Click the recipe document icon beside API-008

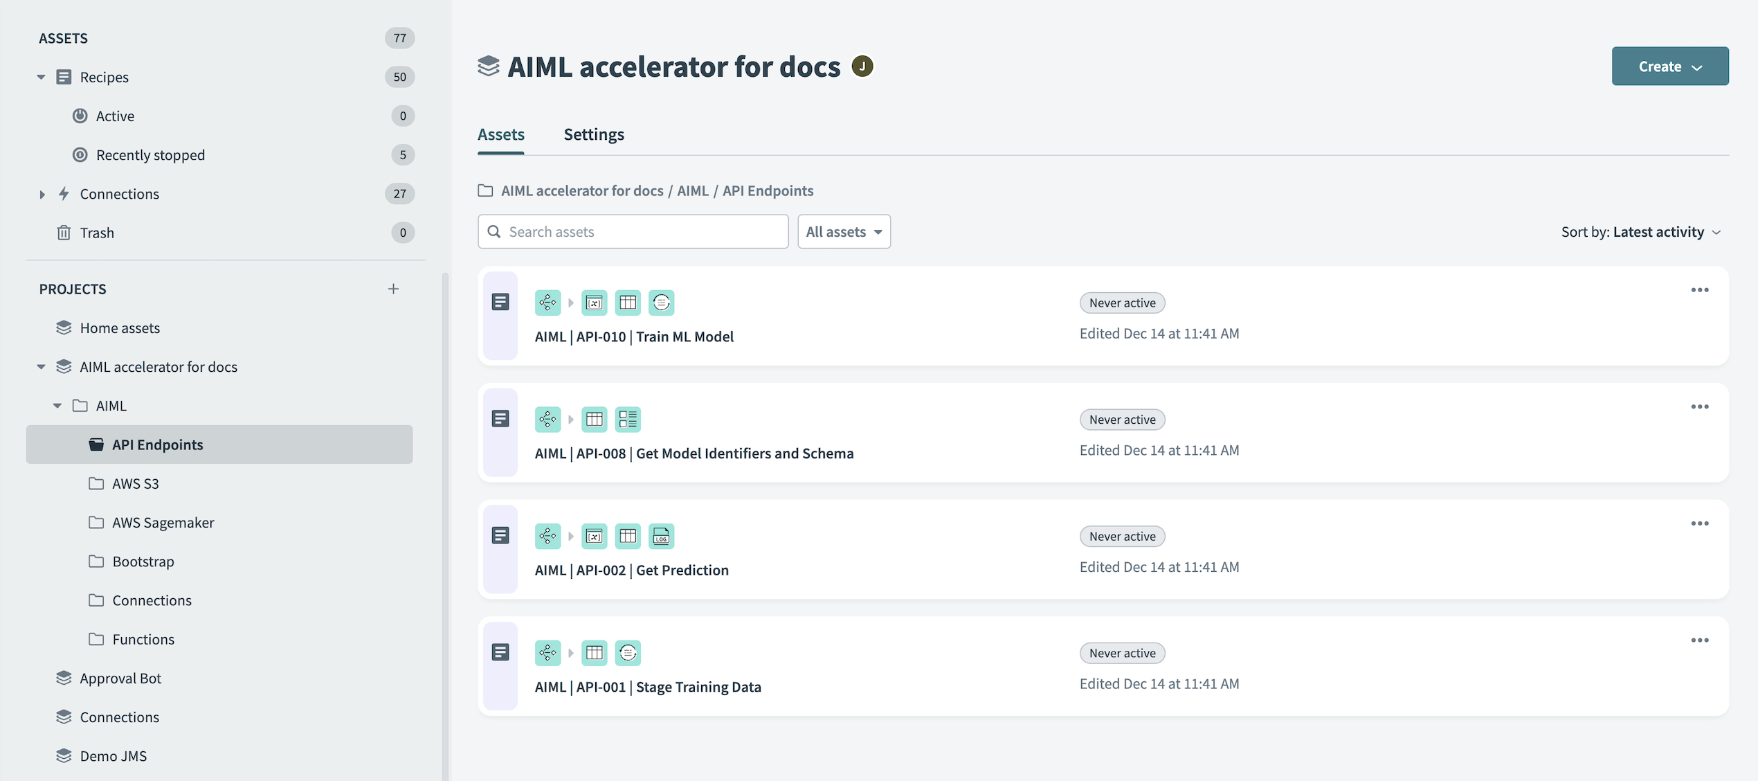[x=500, y=419]
